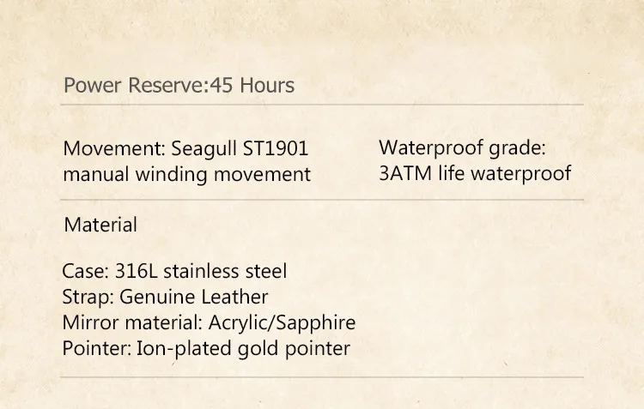Image resolution: width=644 pixels, height=409 pixels.
Task: Click the Power Reserve:45 Hours text
Action: click(179, 86)
